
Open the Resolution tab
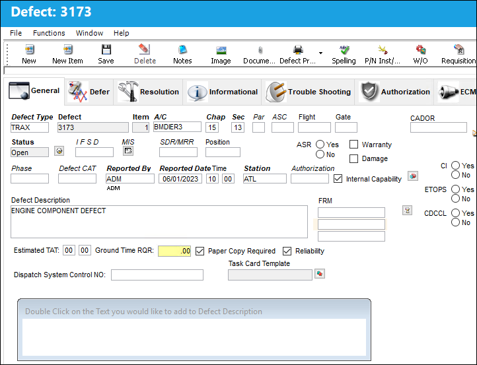click(149, 92)
